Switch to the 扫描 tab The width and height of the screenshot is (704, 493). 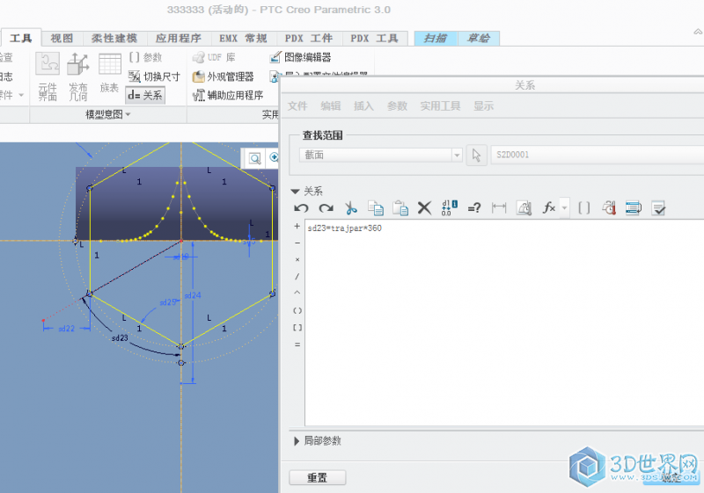click(x=435, y=38)
